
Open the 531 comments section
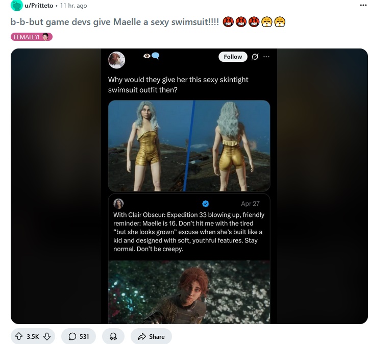79,336
